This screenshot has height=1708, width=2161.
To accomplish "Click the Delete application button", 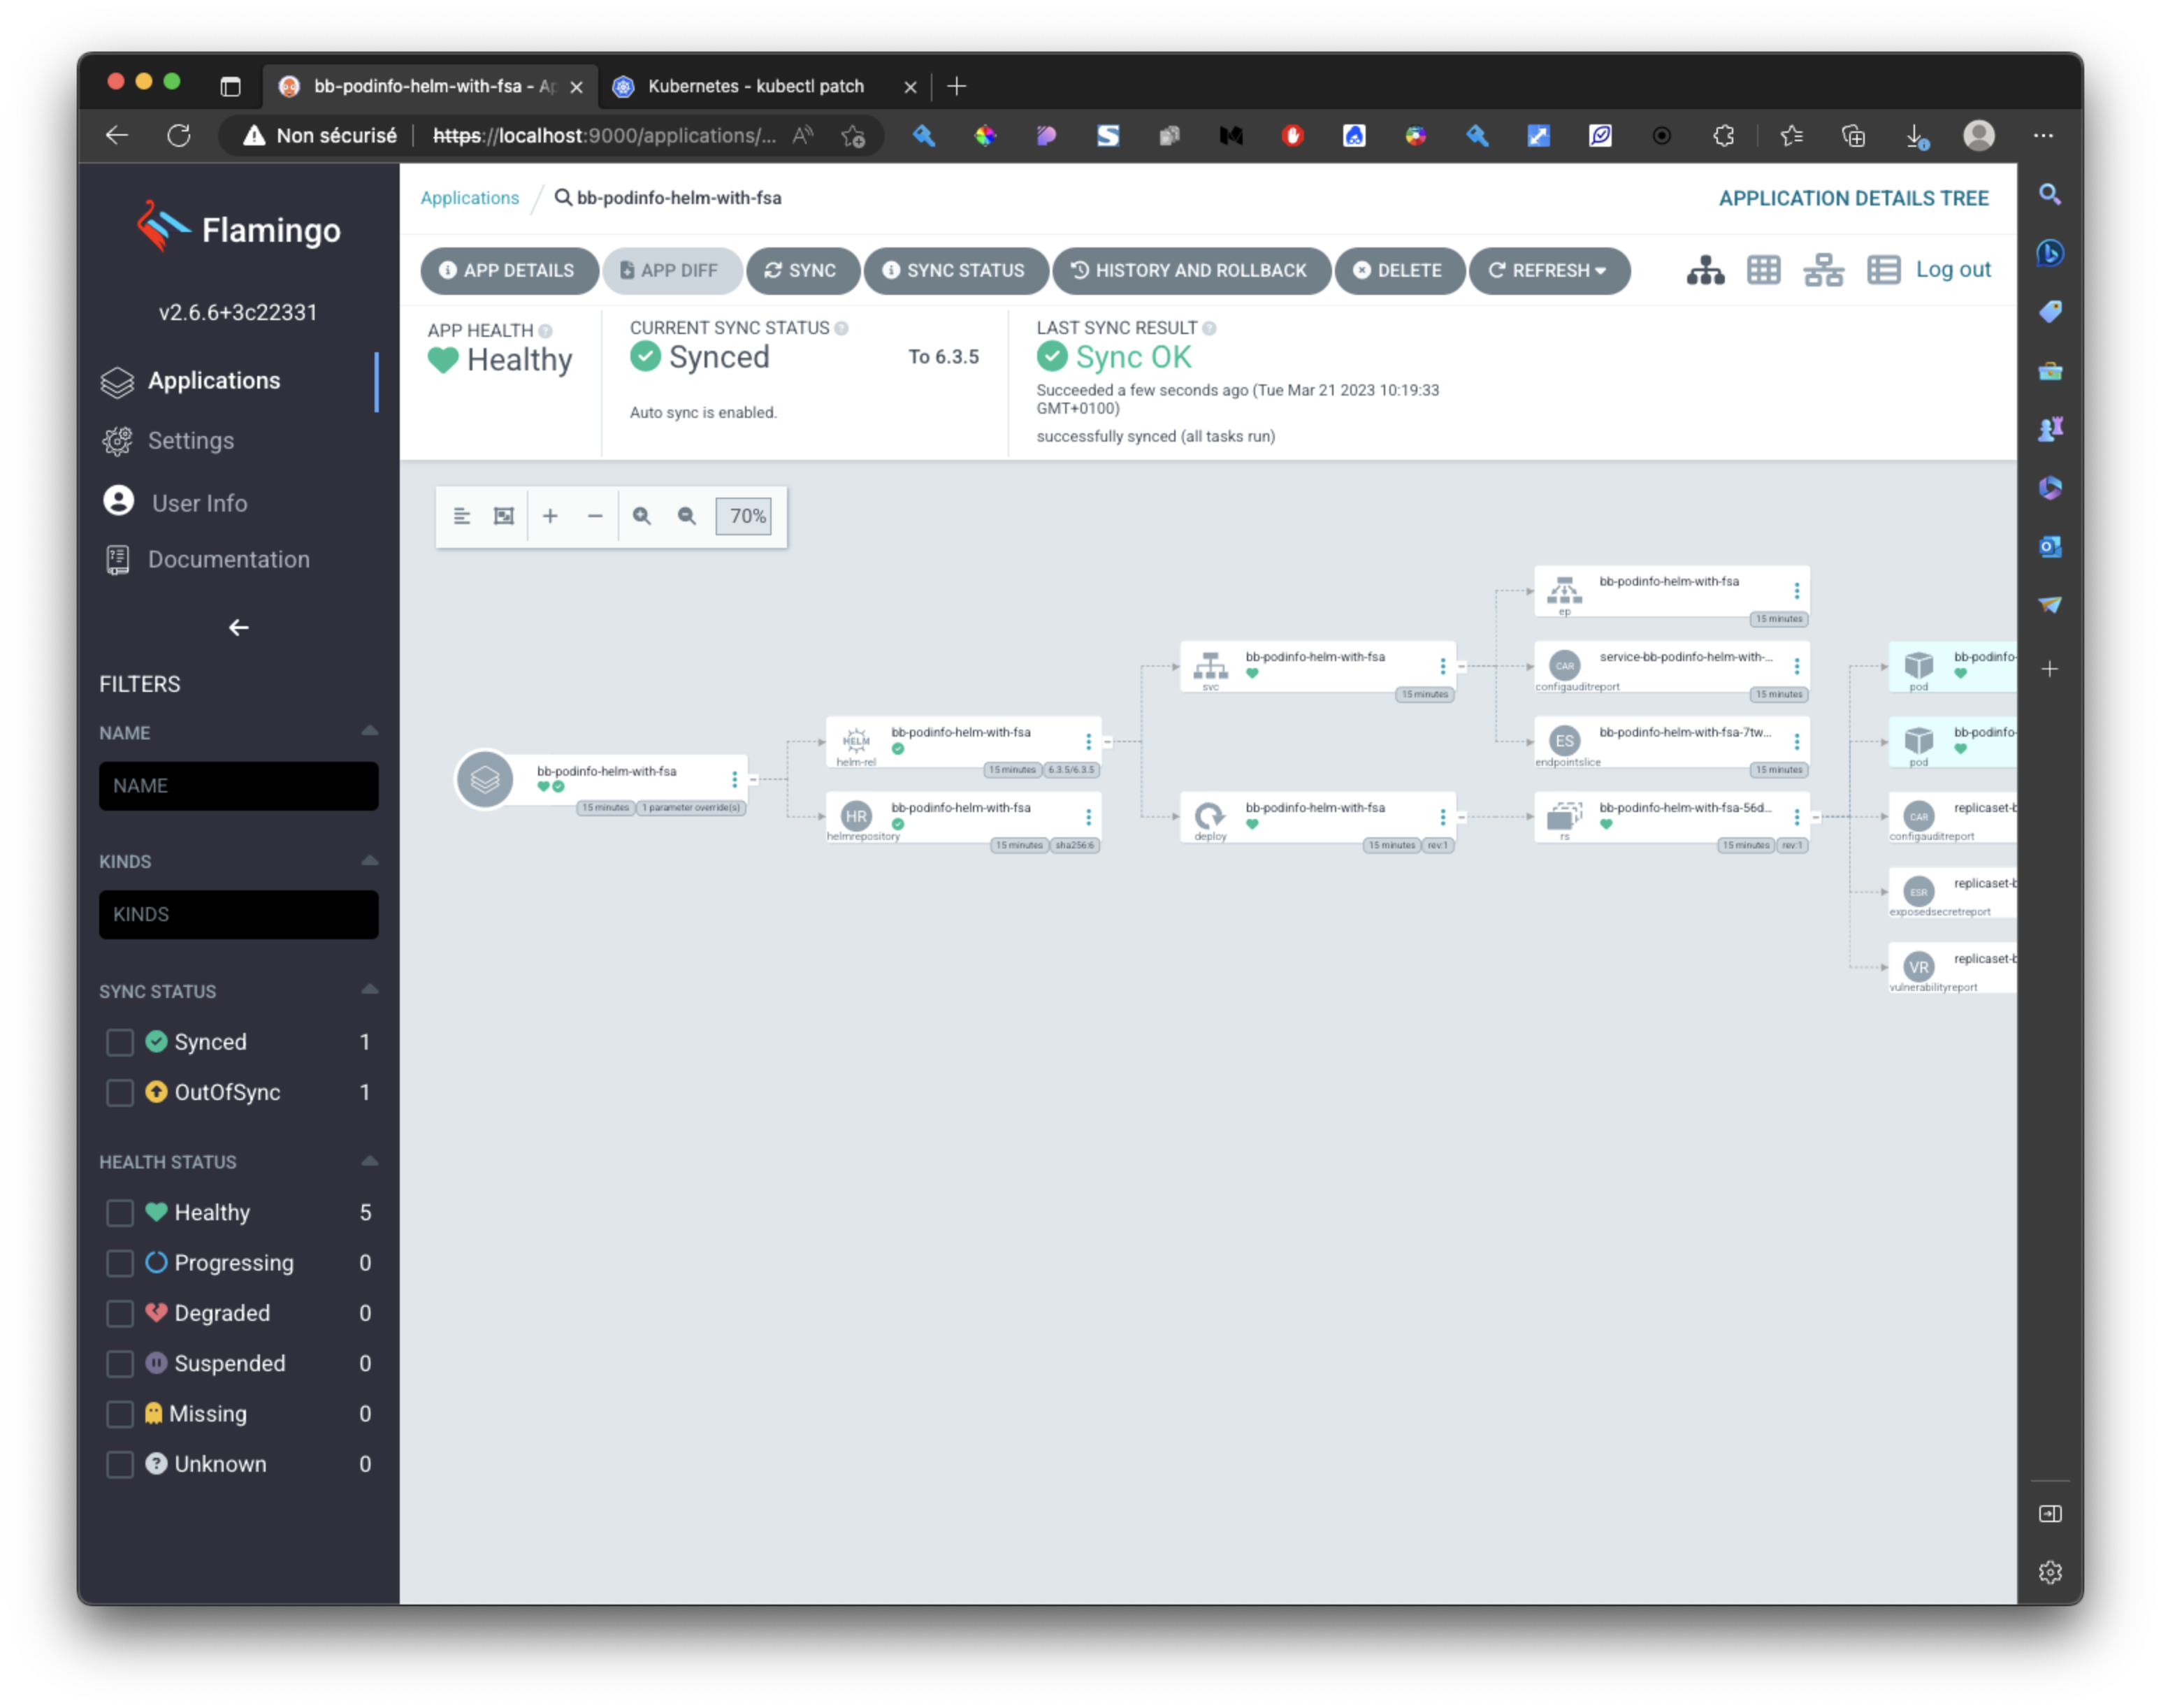I will 1399,270.
